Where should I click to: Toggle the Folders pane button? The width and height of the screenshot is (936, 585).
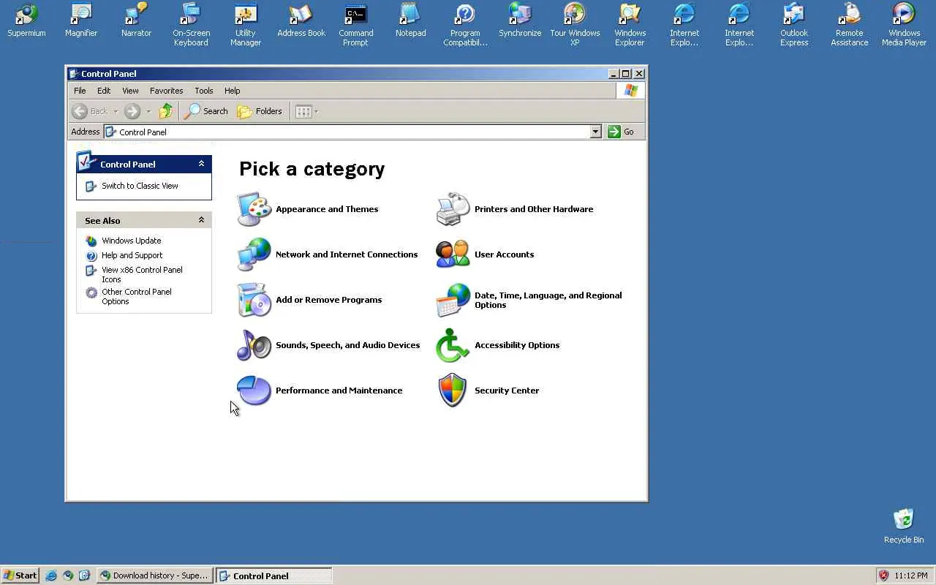click(x=260, y=111)
